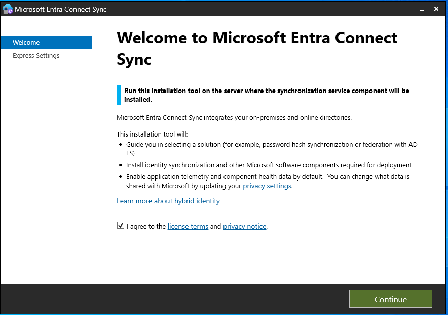Click the Entra Connect Sync title bar icon

[8, 9]
